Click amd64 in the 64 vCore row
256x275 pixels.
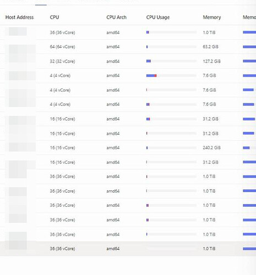point(113,47)
